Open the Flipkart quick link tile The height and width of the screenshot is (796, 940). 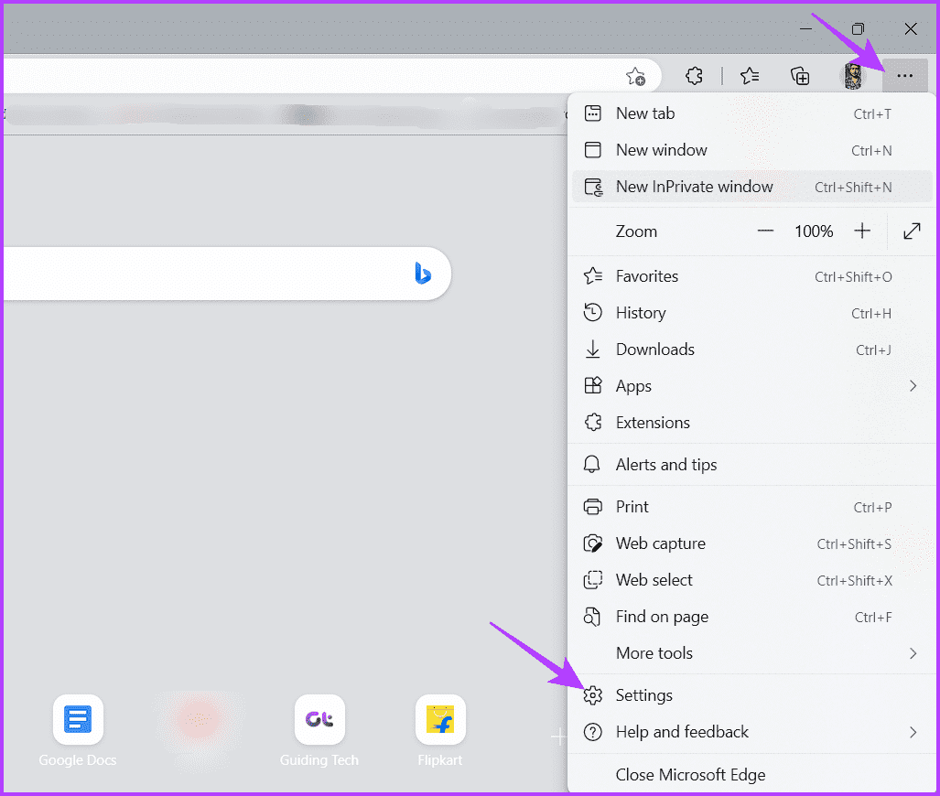[440, 720]
